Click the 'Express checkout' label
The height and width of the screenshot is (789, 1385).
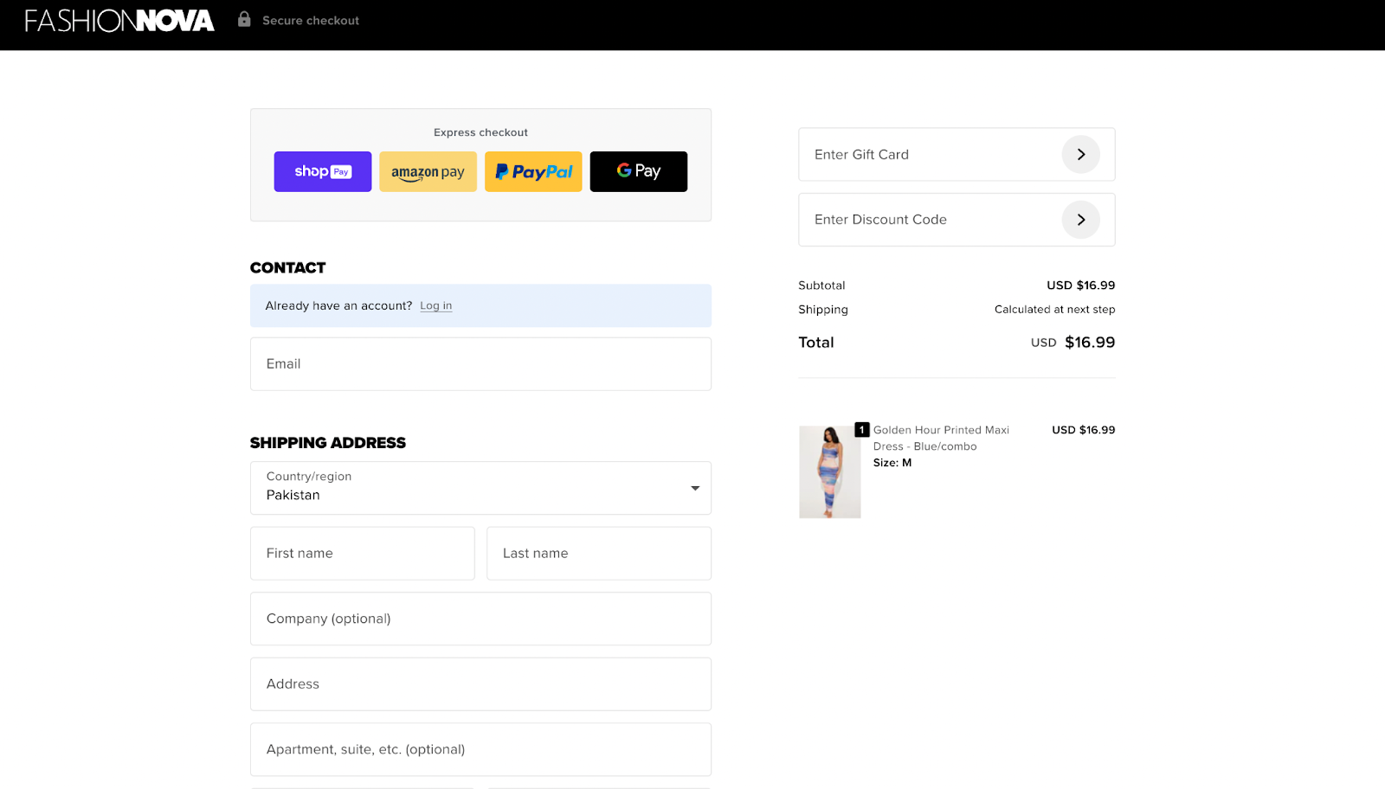click(x=480, y=132)
